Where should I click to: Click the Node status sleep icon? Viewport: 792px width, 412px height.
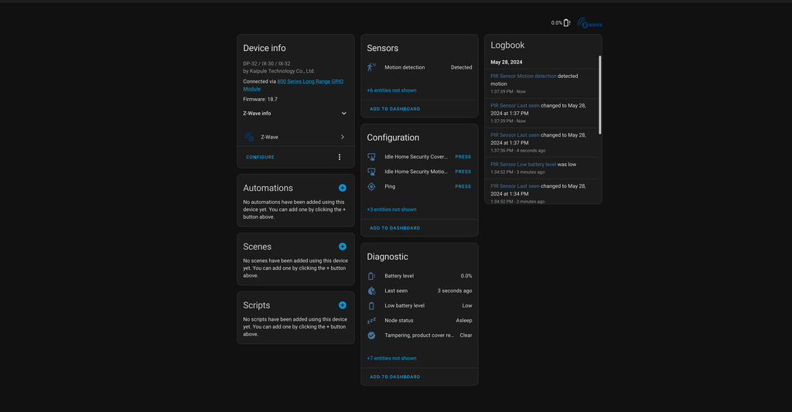371,321
